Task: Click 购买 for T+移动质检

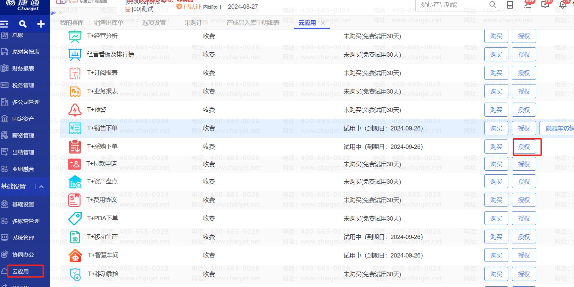Action: (x=496, y=274)
